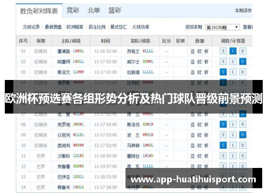Click home team 克罗地 in row 08
The image size is (267, 193).
pos(64,125)
